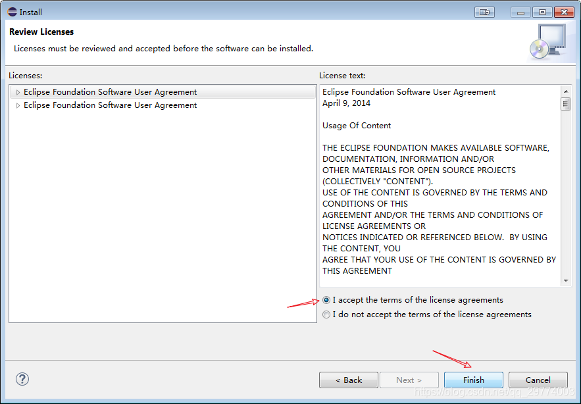
Task: Expand the first Eclipse Foundation agreement entry
Action: pyautogui.click(x=18, y=92)
